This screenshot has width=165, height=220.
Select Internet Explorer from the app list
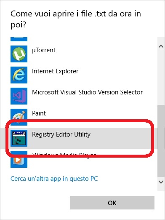click(55, 71)
